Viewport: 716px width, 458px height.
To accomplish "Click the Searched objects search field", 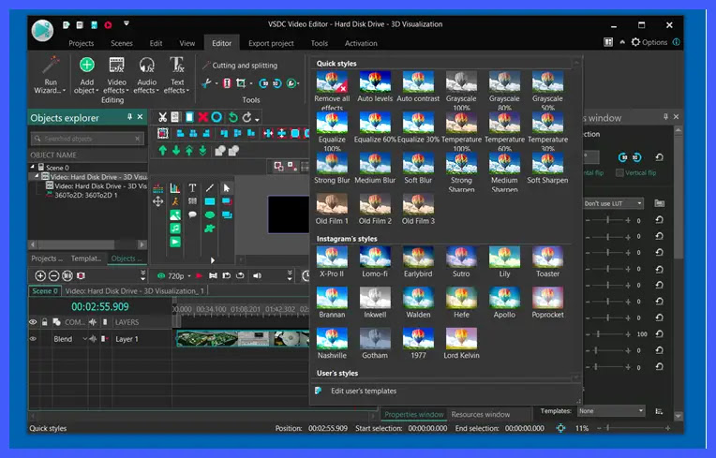I will (x=87, y=139).
